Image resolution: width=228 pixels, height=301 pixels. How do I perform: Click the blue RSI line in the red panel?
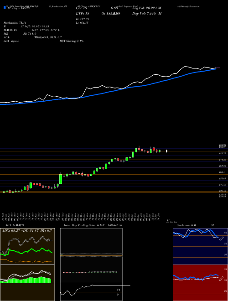[x=196, y=277]
